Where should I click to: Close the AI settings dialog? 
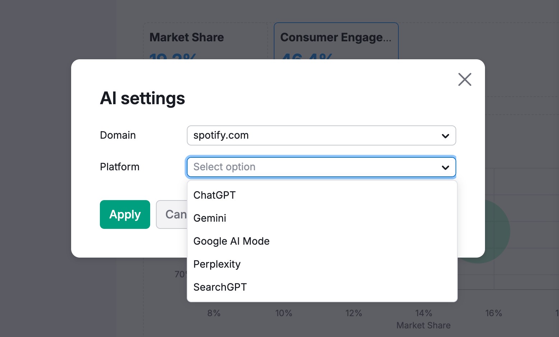point(465,79)
